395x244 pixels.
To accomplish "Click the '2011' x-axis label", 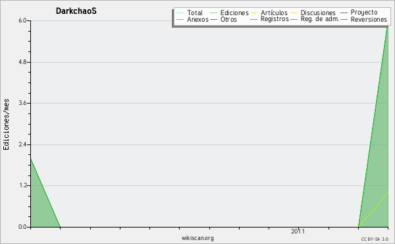I will click(x=298, y=231).
